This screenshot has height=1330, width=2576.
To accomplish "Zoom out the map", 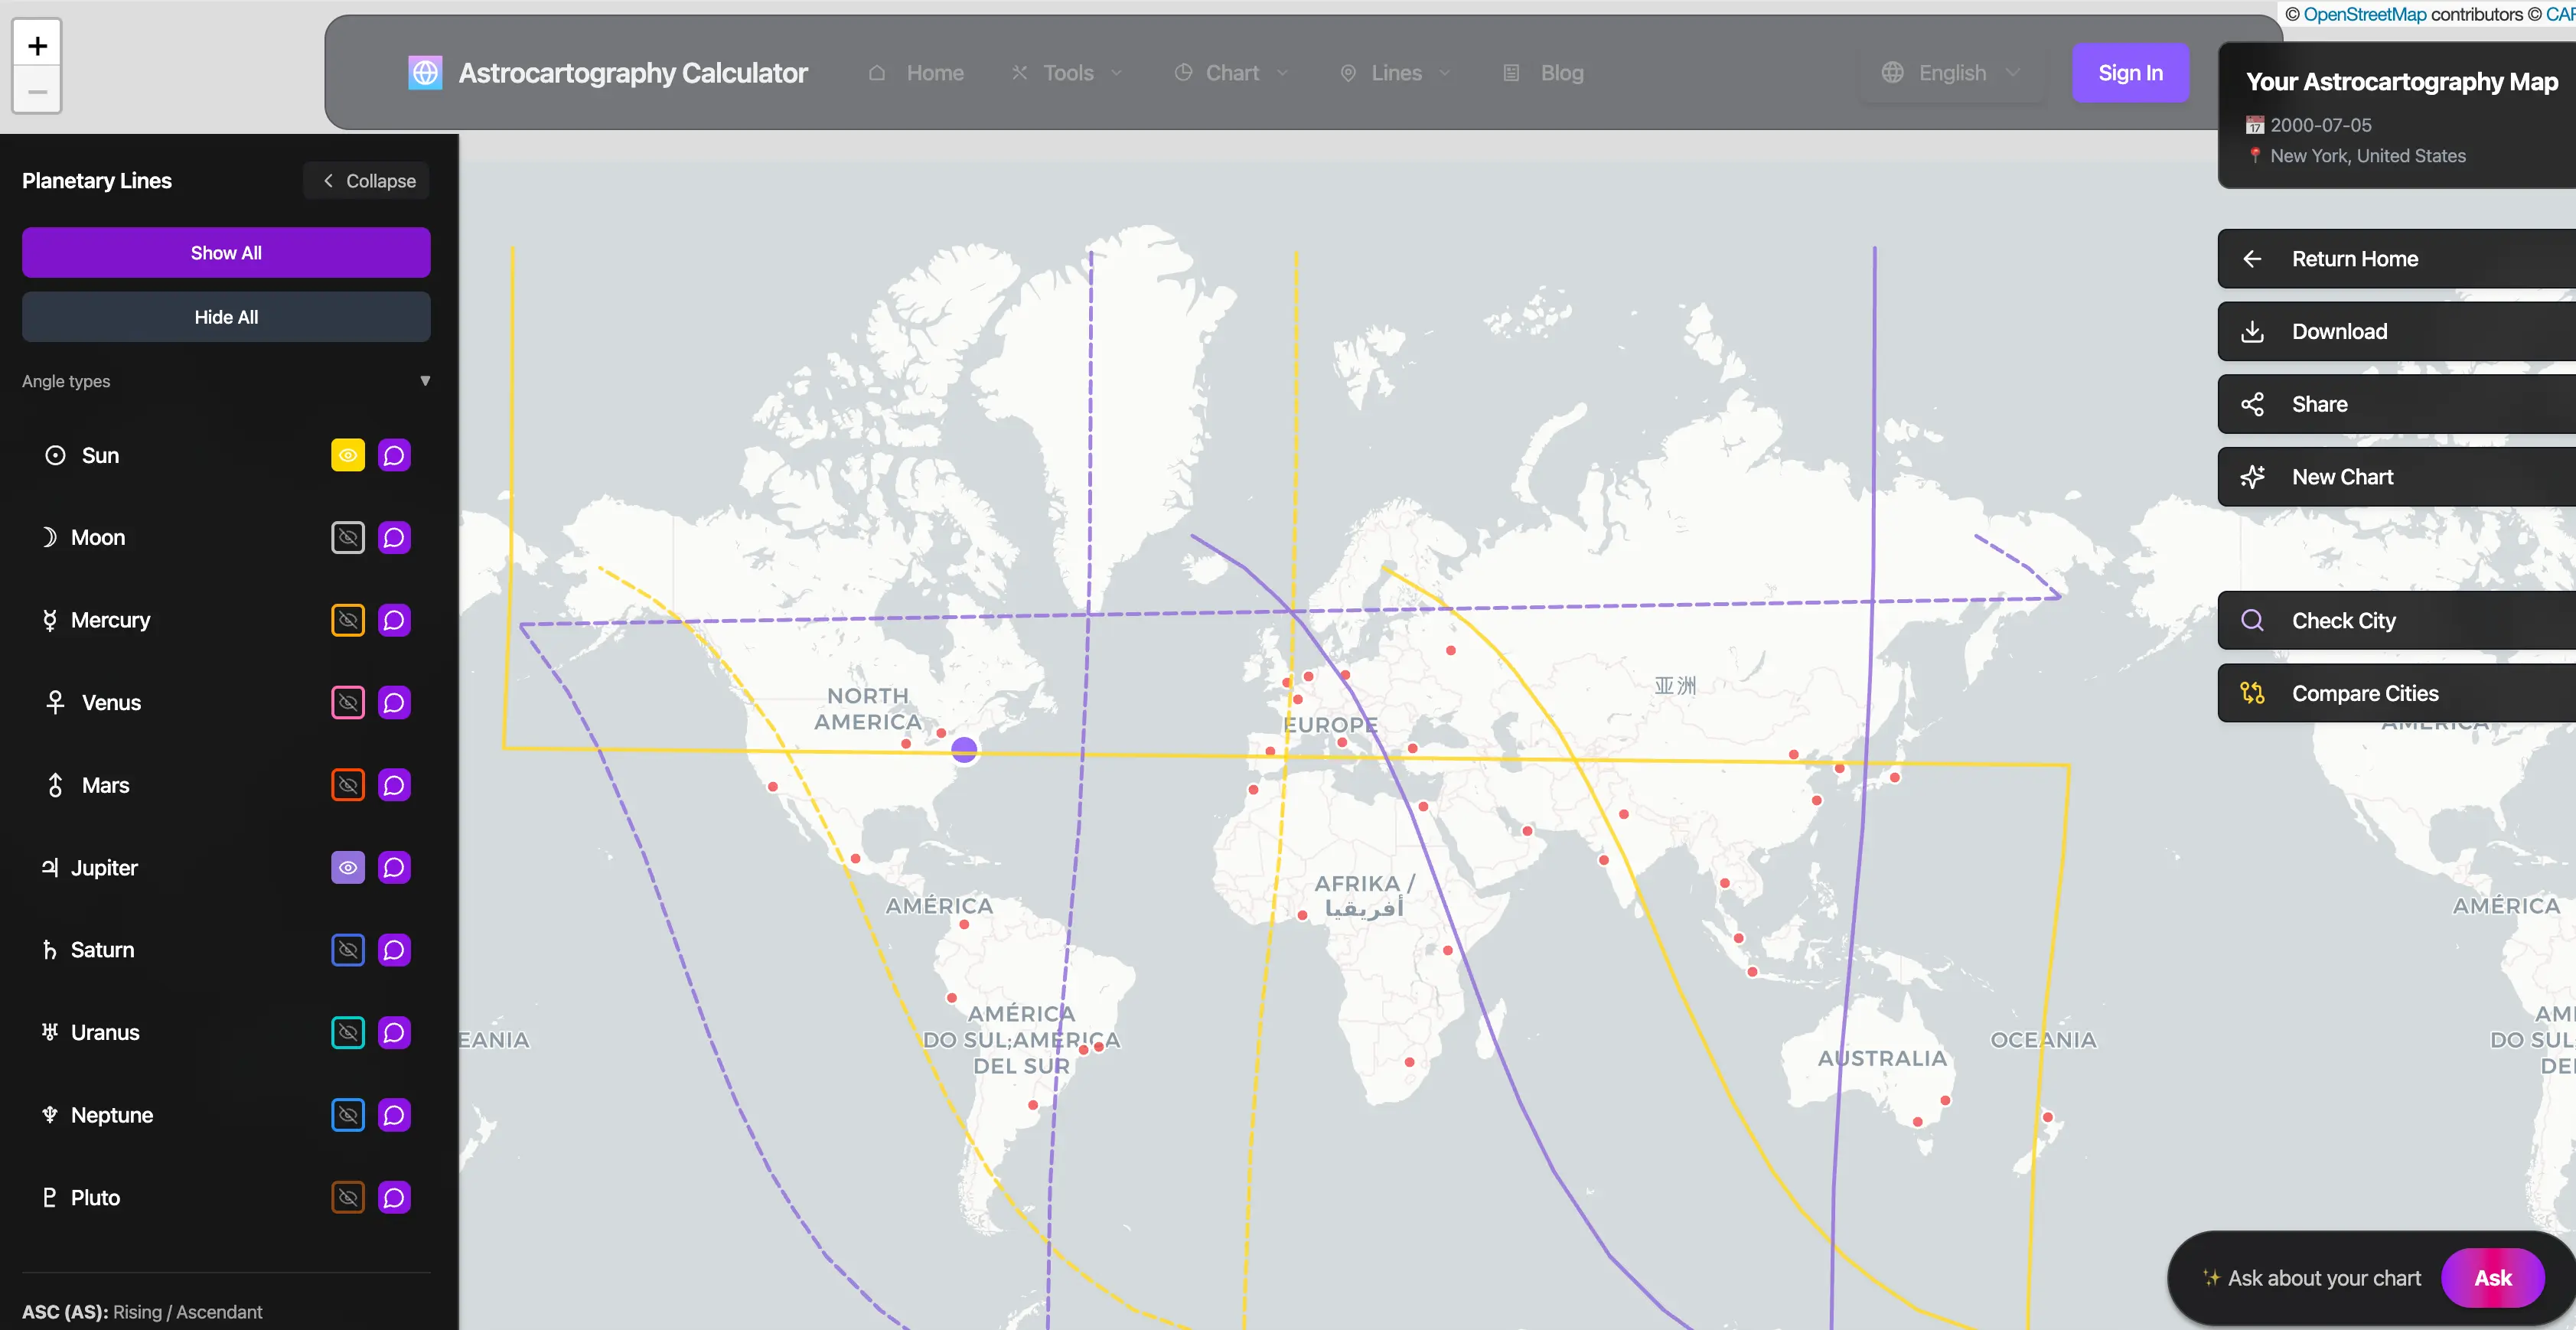I will pos(37,92).
